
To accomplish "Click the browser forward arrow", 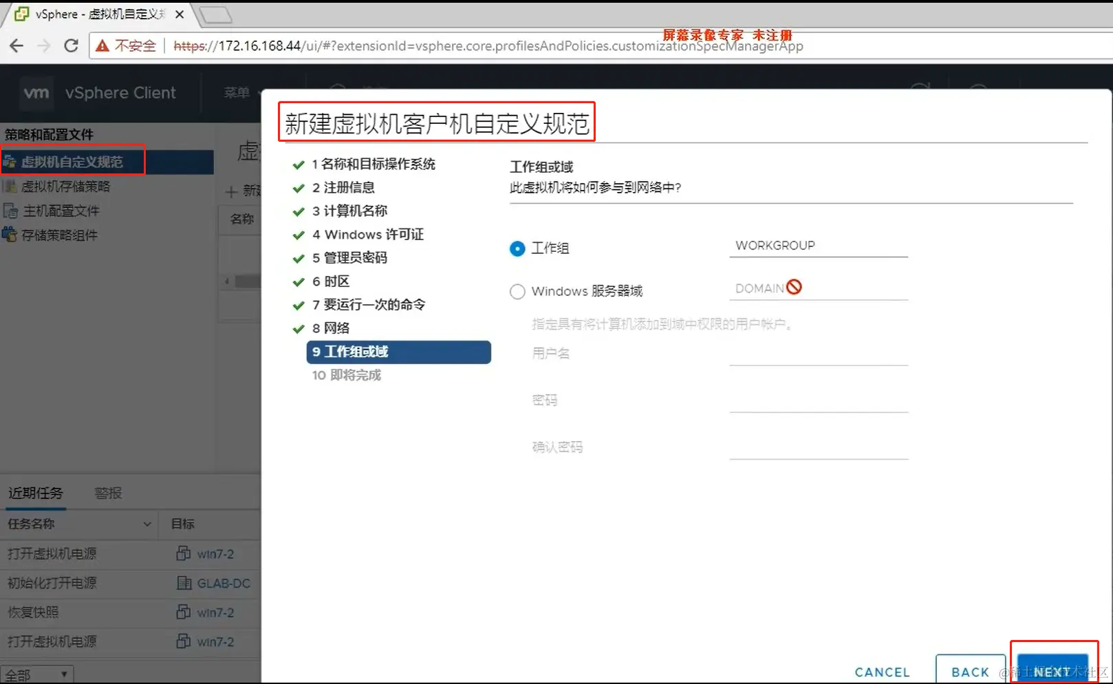I will [x=44, y=45].
